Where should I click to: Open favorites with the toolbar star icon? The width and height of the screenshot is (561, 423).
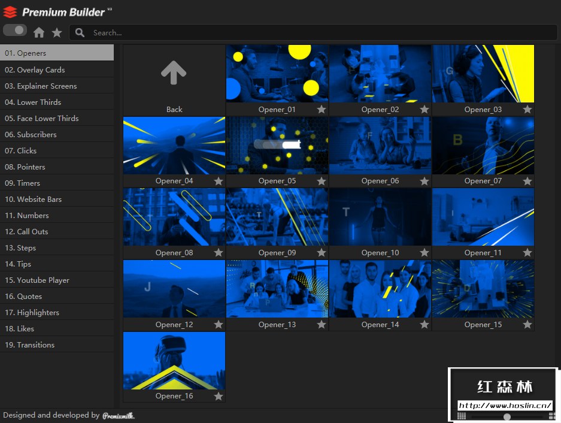57,32
